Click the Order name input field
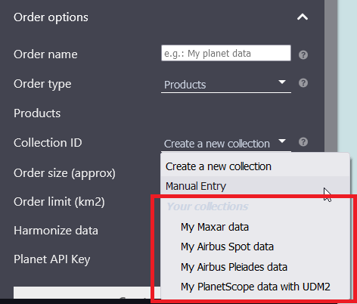Screen dimensions: 357x304 click(x=226, y=53)
